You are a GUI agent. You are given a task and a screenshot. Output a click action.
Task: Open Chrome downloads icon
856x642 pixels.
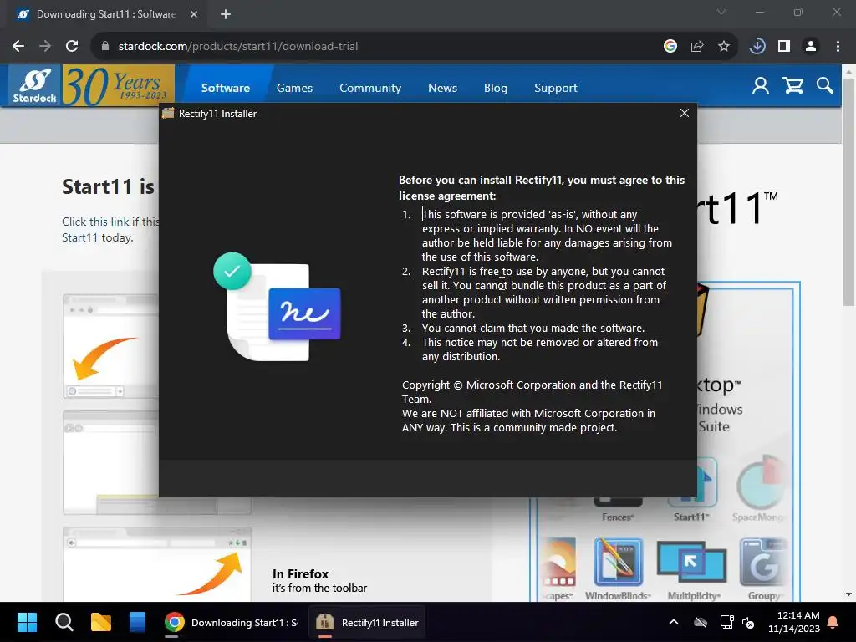pos(757,47)
